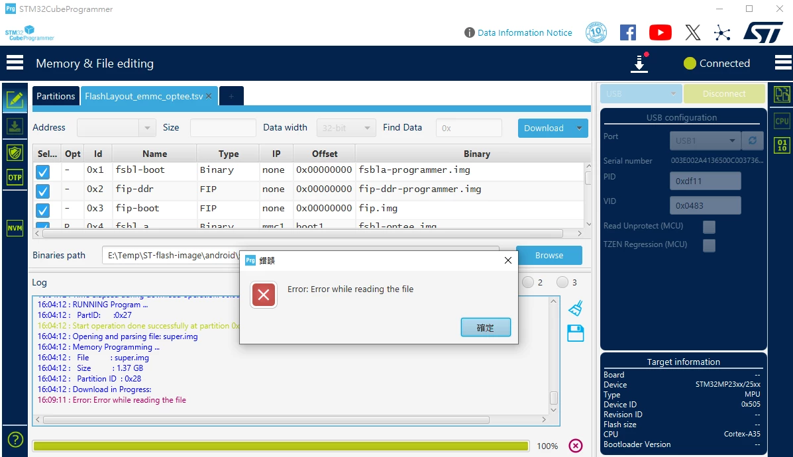Add a new tab with plus

231,96
